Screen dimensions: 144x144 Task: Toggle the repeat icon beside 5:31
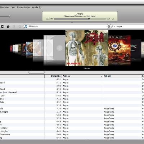pyautogui.click(x=113, y=19)
